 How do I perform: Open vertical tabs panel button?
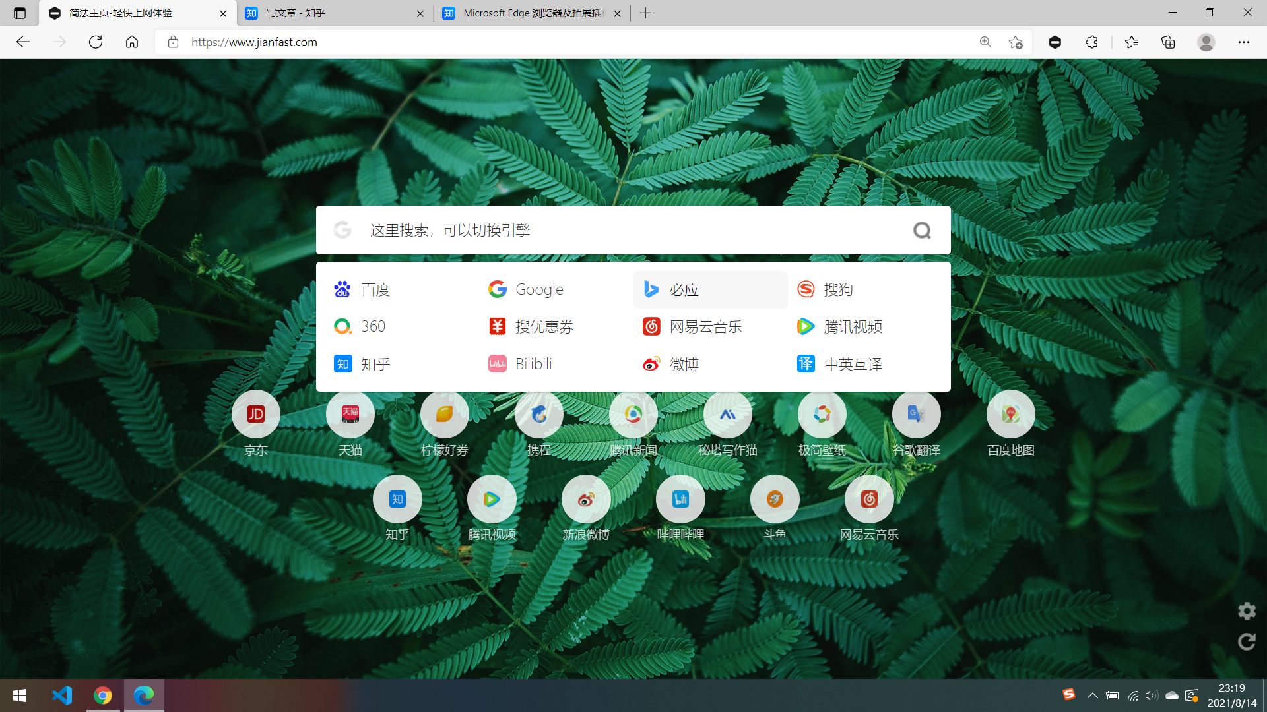pyautogui.click(x=20, y=13)
